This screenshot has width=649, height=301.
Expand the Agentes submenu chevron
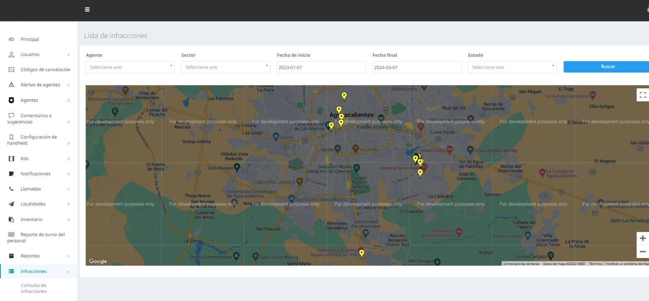(68, 100)
